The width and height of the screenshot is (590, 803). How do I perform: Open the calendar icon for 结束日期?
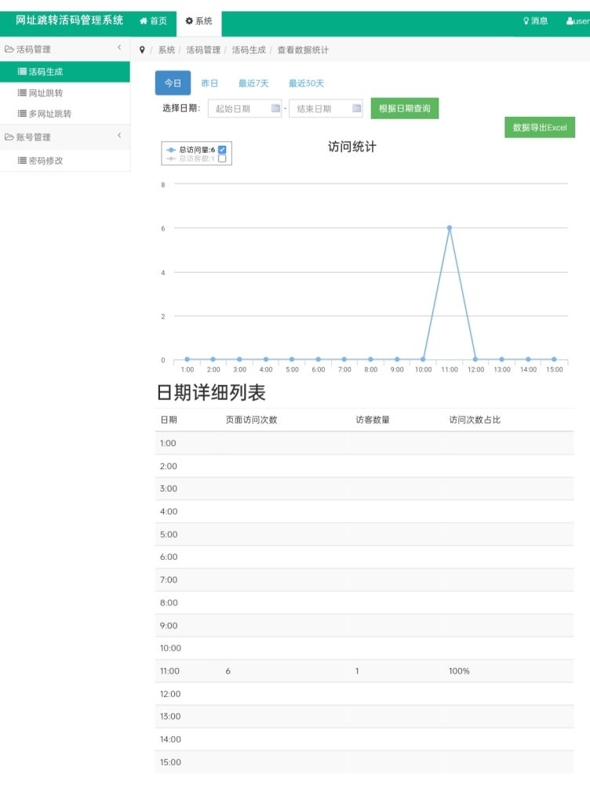[357, 109]
